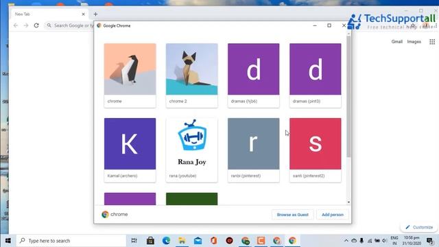Maximize the Google Chrome profile window
The width and height of the screenshot is (439, 247).
(x=329, y=25)
